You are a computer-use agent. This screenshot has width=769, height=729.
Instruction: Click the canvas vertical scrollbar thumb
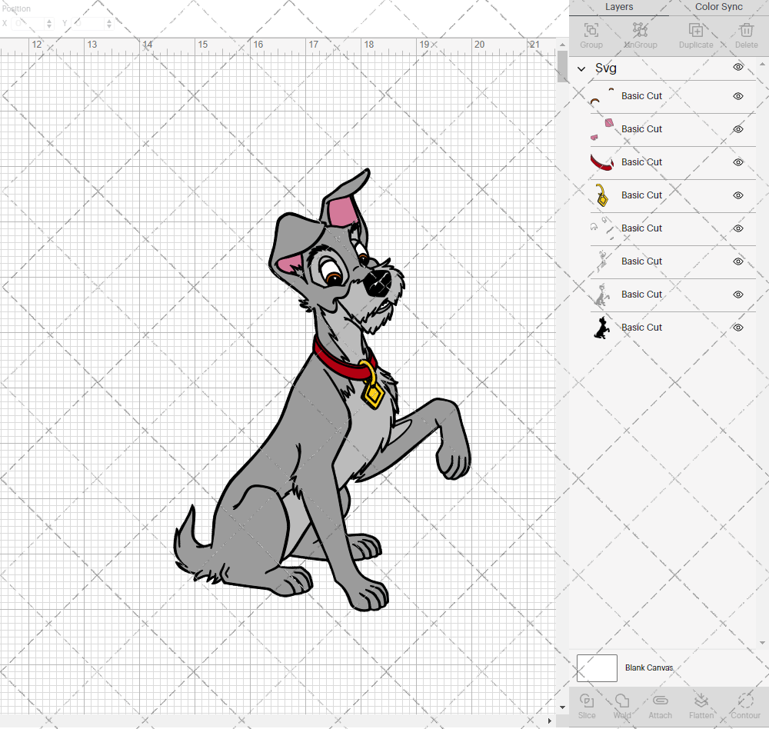563,66
